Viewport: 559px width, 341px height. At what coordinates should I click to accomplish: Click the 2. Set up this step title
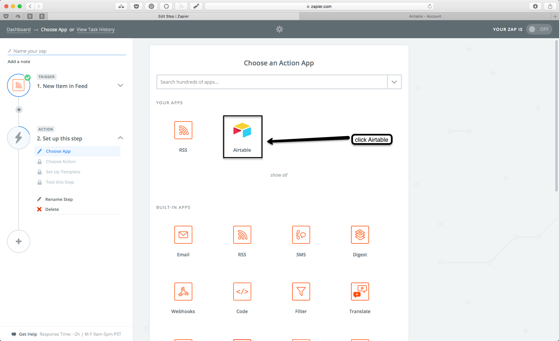[x=60, y=138]
